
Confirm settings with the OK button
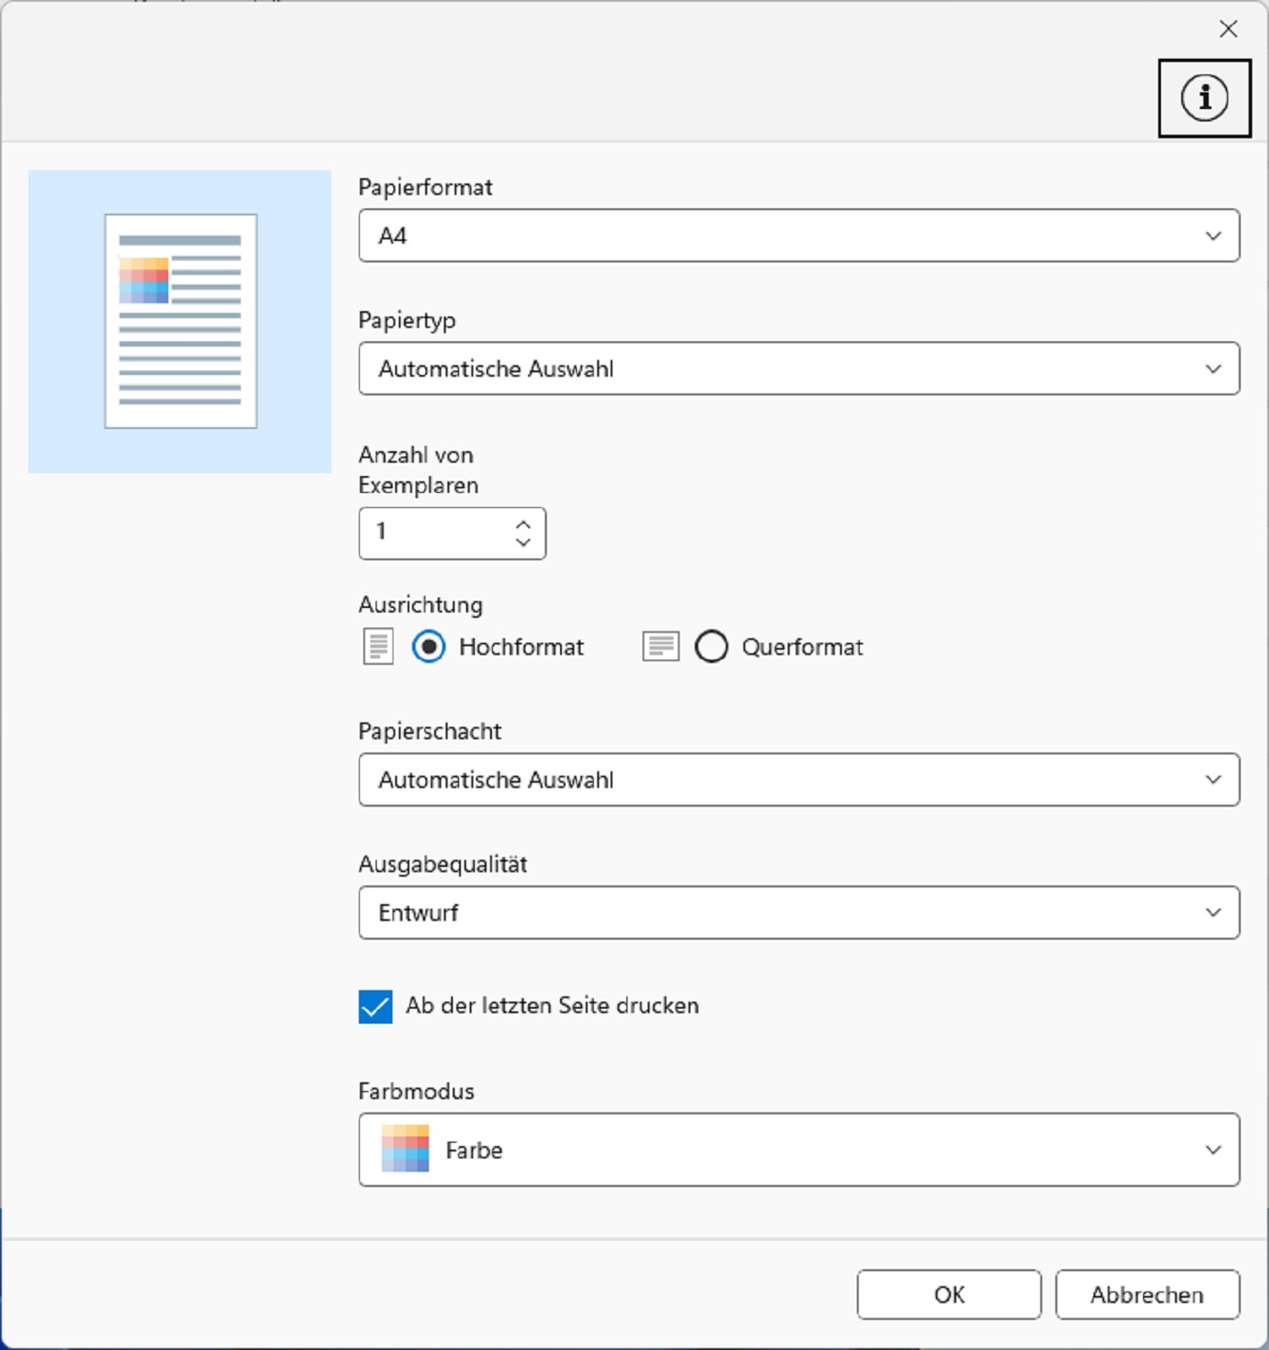pyautogui.click(x=949, y=1295)
